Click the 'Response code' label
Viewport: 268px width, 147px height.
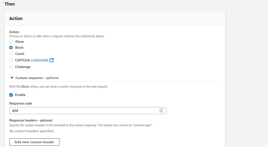click(21, 104)
